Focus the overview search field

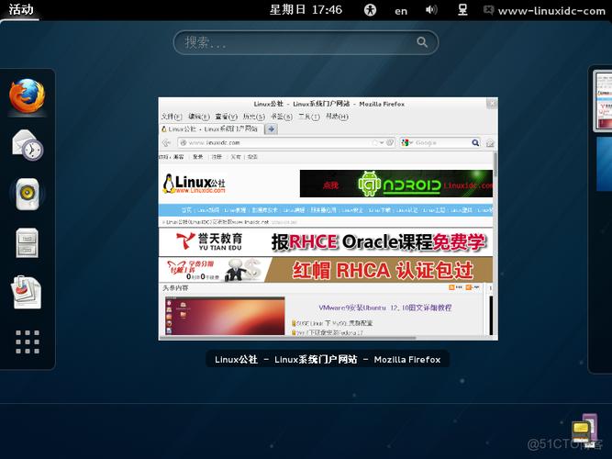[306, 42]
